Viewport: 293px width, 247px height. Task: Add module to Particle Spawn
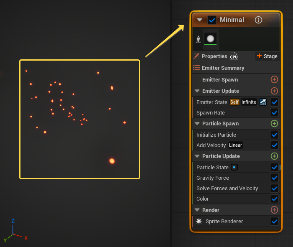coord(274,124)
